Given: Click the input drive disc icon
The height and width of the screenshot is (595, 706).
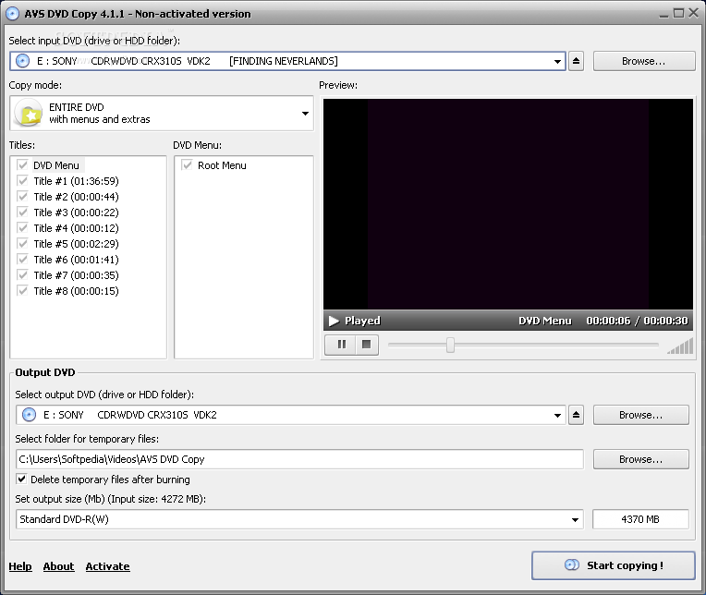Looking at the screenshot, I should [22, 61].
